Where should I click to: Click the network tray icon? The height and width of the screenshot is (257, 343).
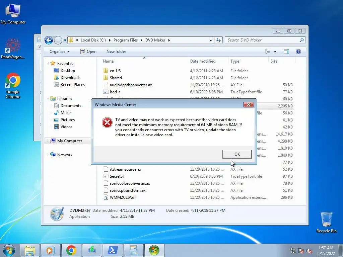pos(293,251)
